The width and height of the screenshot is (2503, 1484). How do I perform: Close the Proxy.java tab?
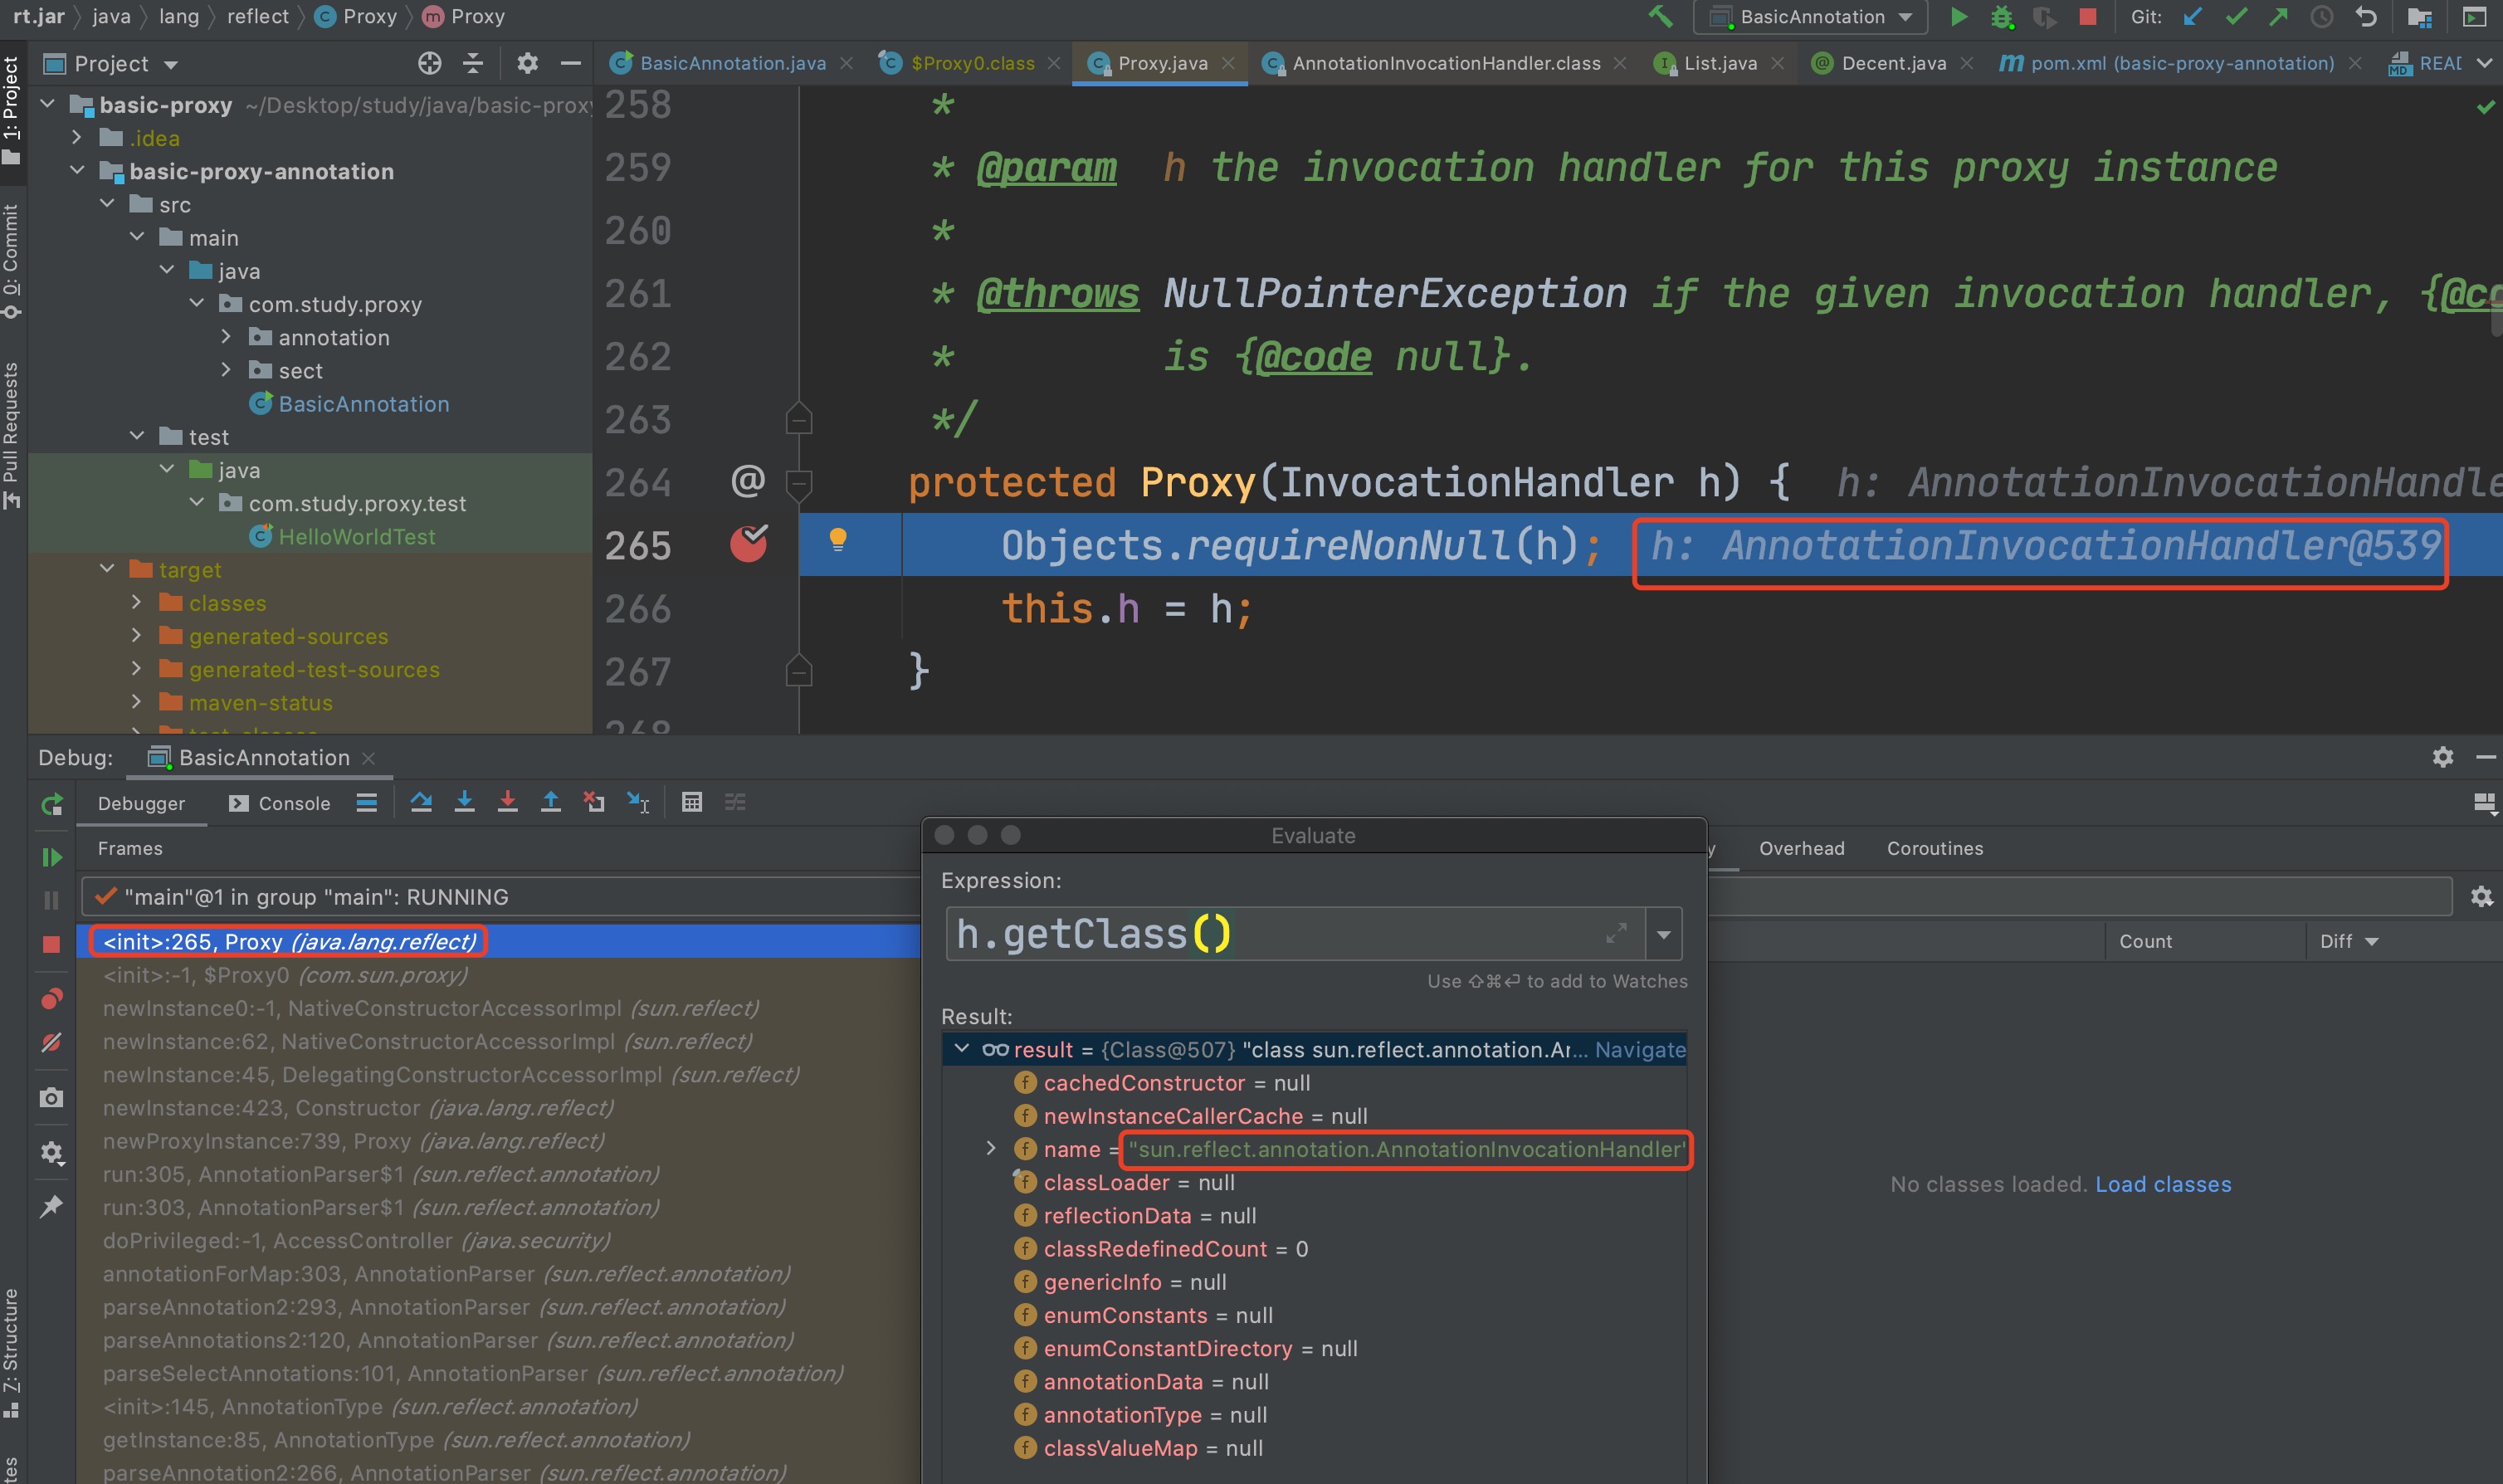click(x=1227, y=63)
